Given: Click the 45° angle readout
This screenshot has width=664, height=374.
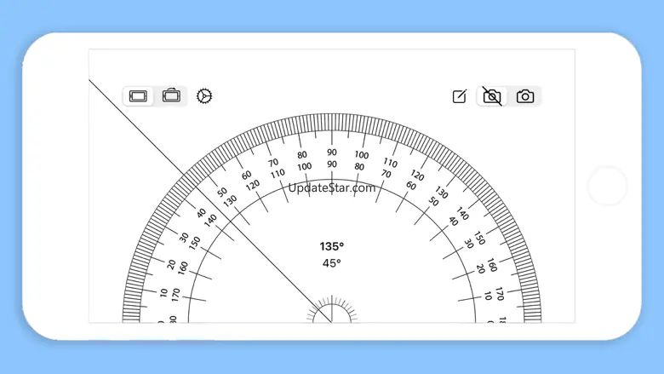Looking at the screenshot, I should point(332,263).
